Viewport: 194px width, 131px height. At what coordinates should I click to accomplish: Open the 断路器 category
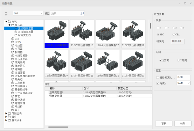point(17,52)
